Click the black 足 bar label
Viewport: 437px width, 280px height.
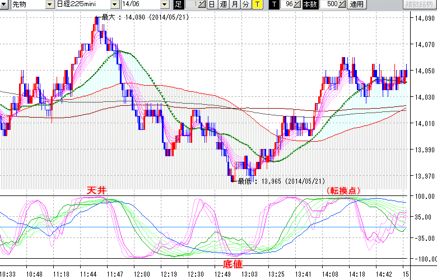[179, 4]
